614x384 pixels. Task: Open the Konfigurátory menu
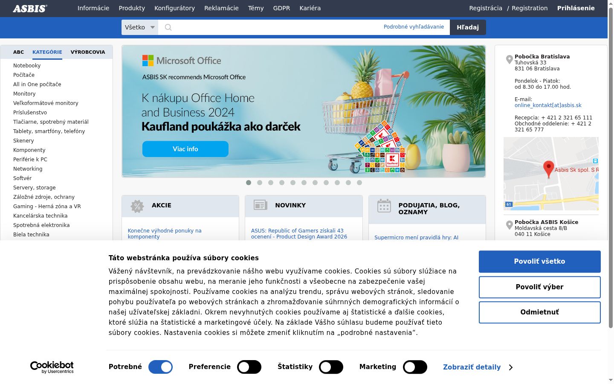[174, 8]
